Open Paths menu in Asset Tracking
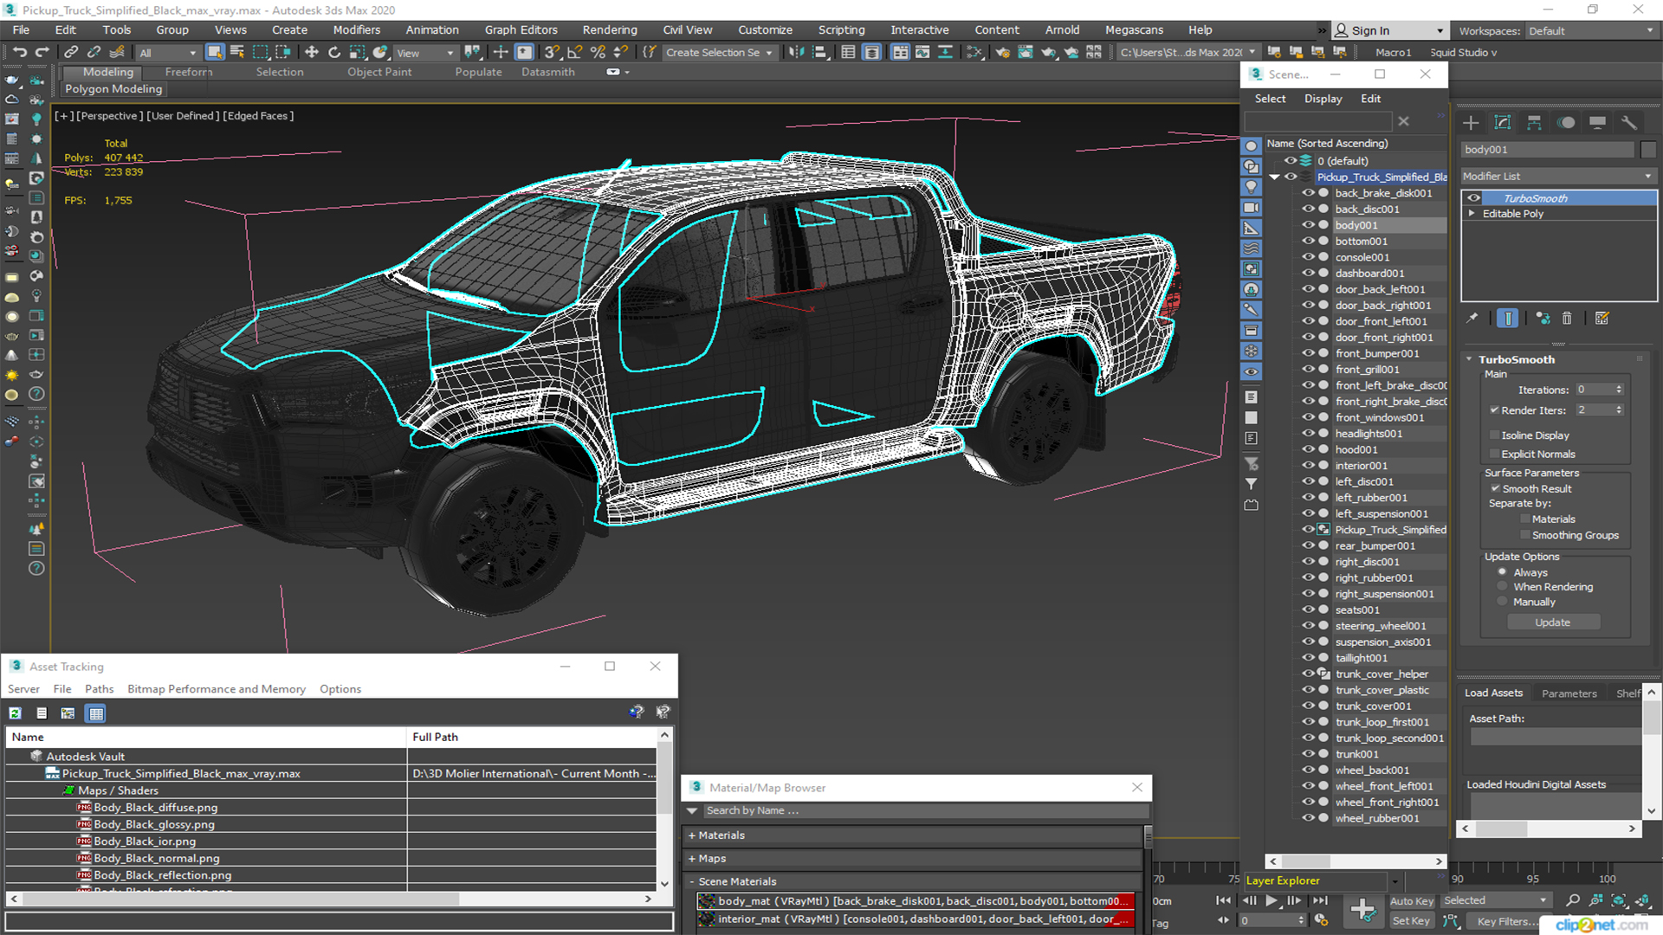Image resolution: width=1663 pixels, height=935 pixels. point(99,689)
